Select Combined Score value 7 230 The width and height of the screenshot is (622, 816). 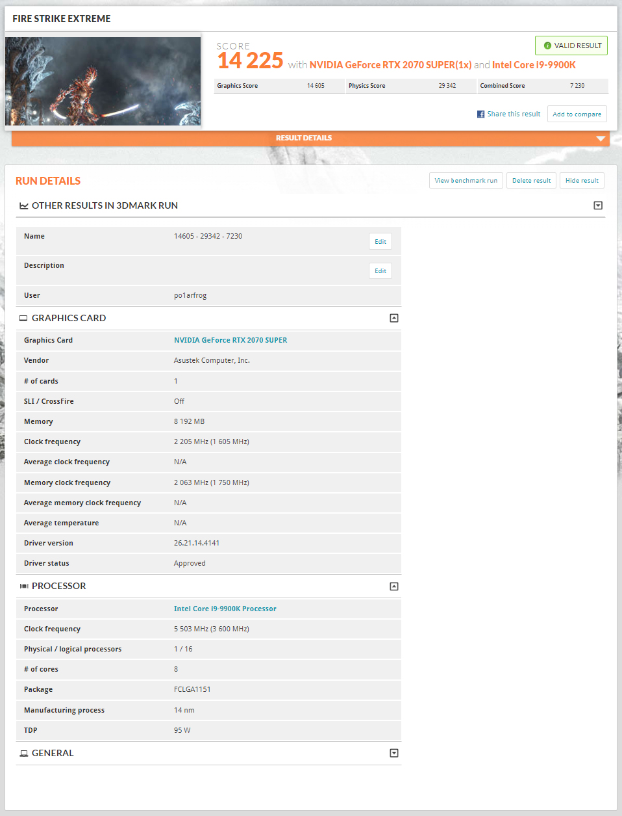[x=577, y=86]
